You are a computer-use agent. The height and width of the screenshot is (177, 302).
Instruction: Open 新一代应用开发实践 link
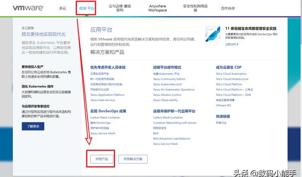(x=102, y=79)
